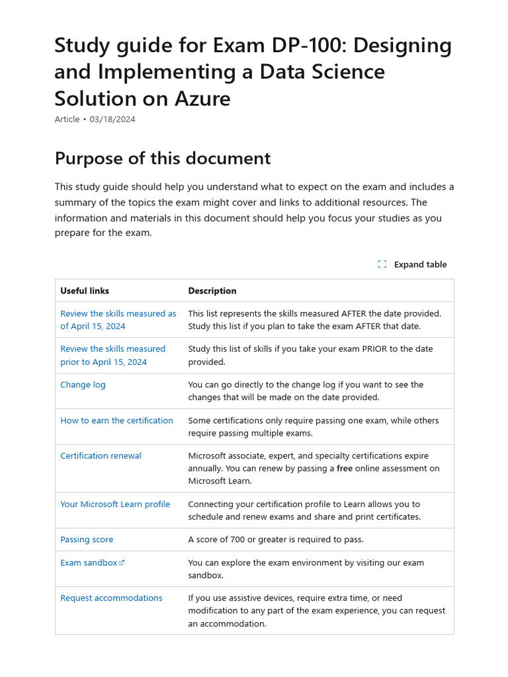This screenshot has height=677, width=508.
Task: Click the bold word free in renewal description
Action: tap(345, 469)
